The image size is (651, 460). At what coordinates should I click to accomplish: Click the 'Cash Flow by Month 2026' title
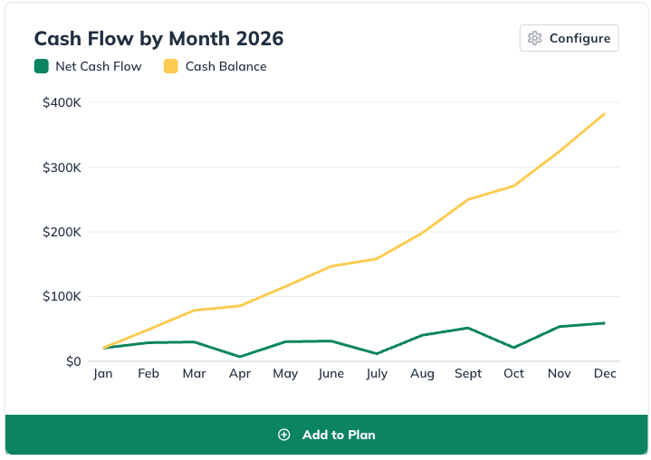tap(158, 39)
